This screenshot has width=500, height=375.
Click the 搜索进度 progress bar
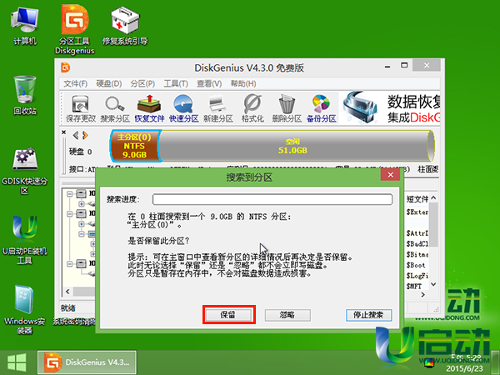272,199
